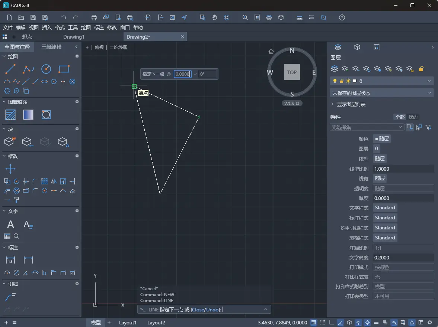Click the New file toolbar icon
This screenshot has width=438, height=327.
pyautogui.click(x=9, y=17)
